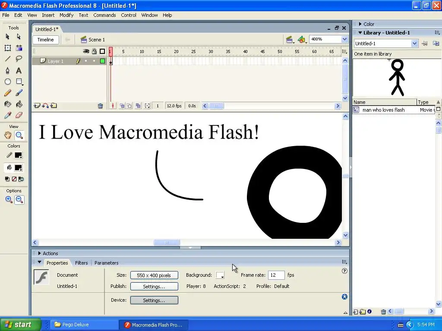Toggle Center Frame button in timeline
Screen dimensions: 442x331
coord(113,106)
